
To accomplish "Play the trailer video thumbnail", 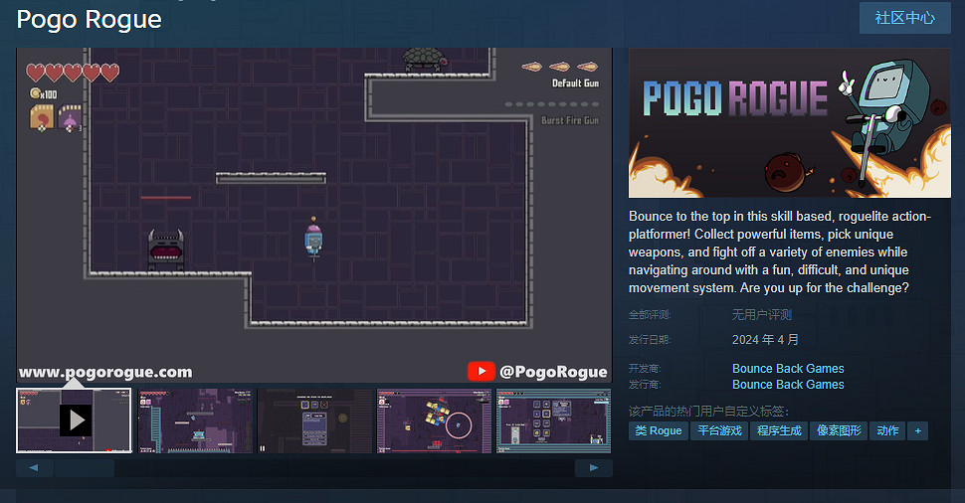I will 74,420.
